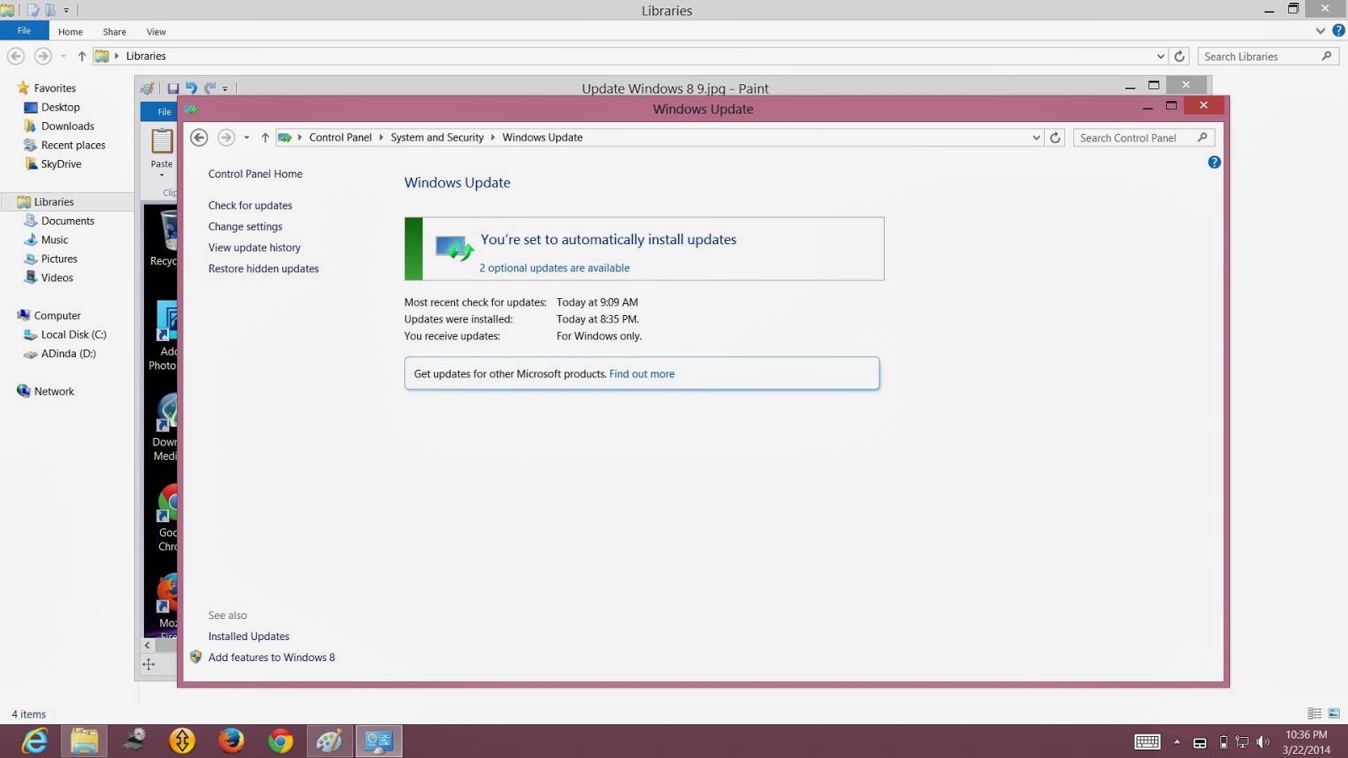The image size is (1348, 758).
Task: Open Libraries address bar dropdown
Action: [1160, 56]
